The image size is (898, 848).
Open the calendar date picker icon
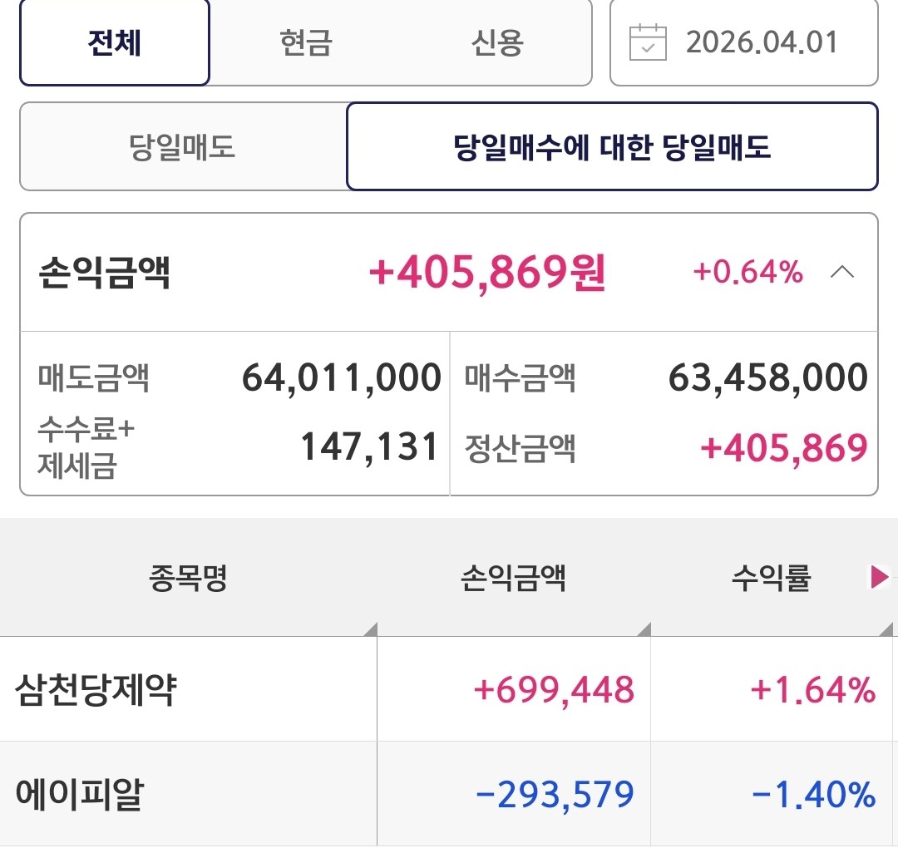coord(648,42)
